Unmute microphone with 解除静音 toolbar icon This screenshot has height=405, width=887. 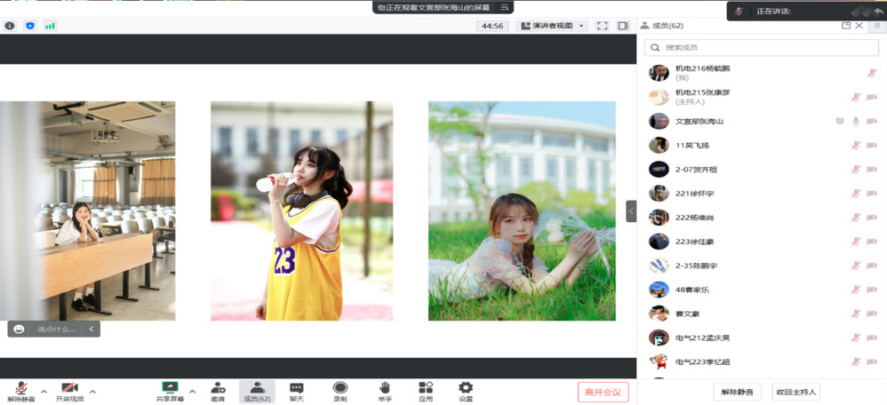(20, 390)
